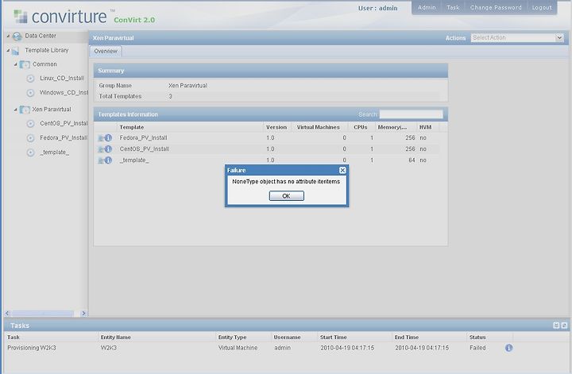The width and height of the screenshot is (572, 374).
Task: Sort by the Version column header
Action: pos(277,127)
